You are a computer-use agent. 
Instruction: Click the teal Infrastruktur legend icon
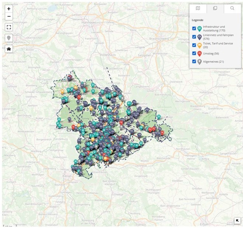coord(199,29)
